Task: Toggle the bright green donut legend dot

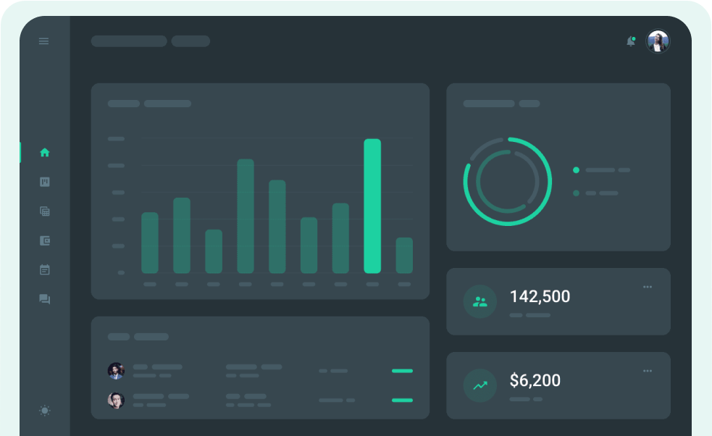Action: point(576,170)
